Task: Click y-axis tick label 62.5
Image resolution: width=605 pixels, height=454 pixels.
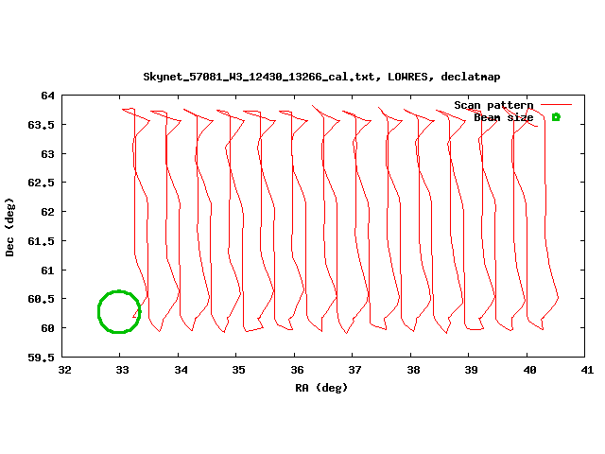Action: click(42, 183)
